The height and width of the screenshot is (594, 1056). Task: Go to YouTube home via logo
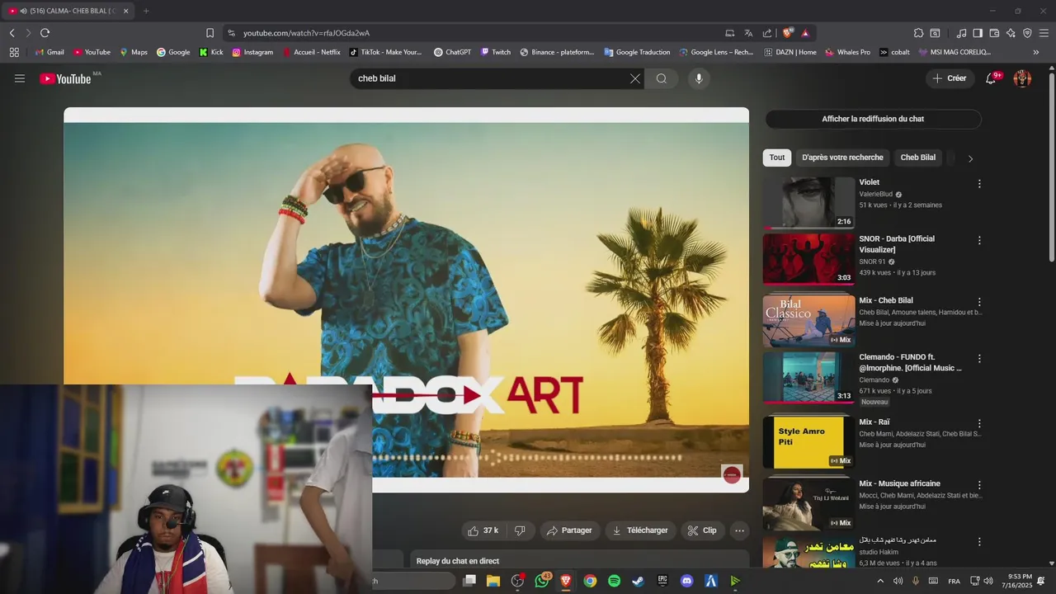tap(65, 78)
